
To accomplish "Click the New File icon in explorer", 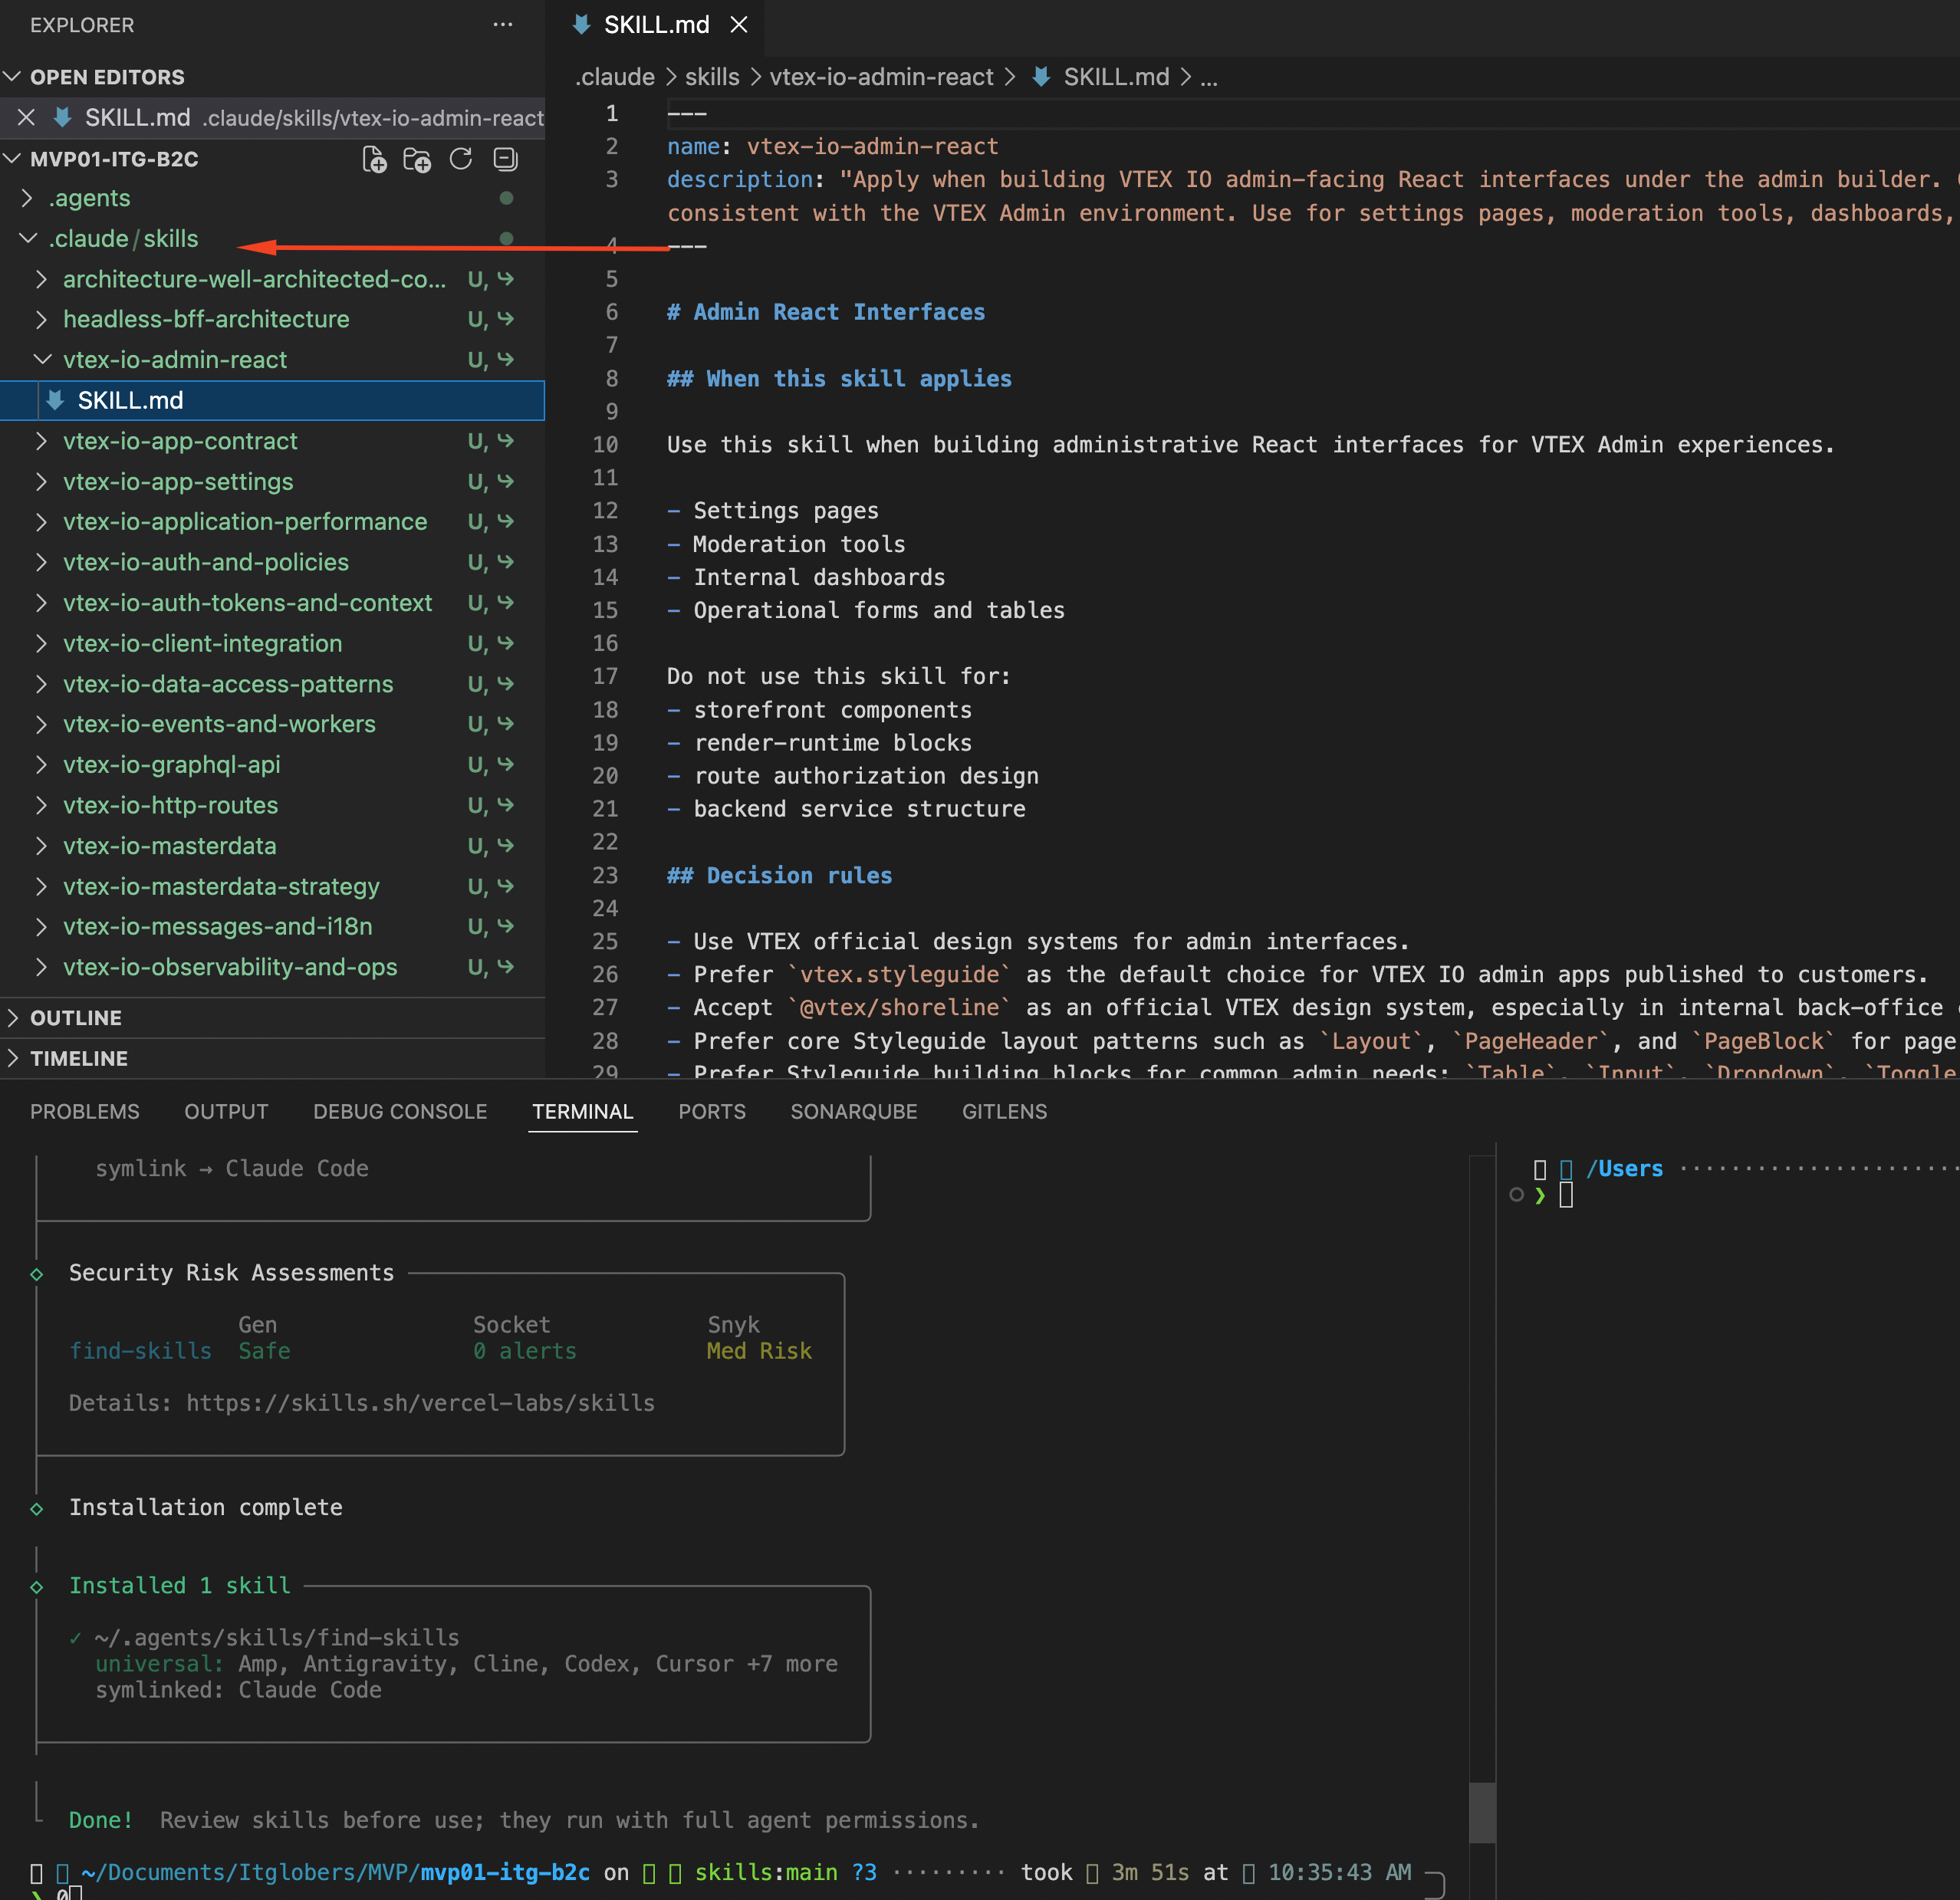I will click(x=374, y=159).
